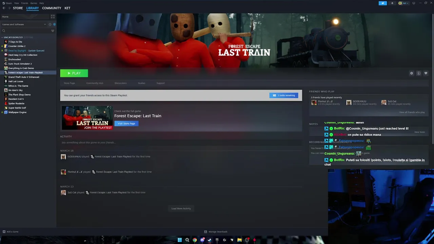The width and height of the screenshot is (434, 244).
Task: Select Resident Evil 5
Action: 16,99
